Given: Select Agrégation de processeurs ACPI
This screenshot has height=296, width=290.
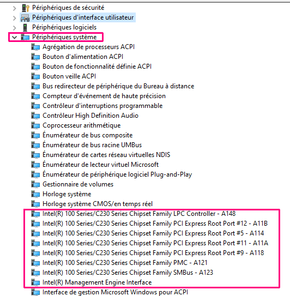Looking at the screenshot, I should (x=88, y=47).
